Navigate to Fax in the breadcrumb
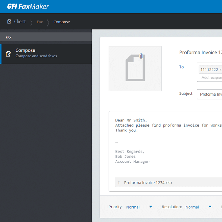This screenshot has width=222, height=222. pyautogui.click(x=40, y=22)
